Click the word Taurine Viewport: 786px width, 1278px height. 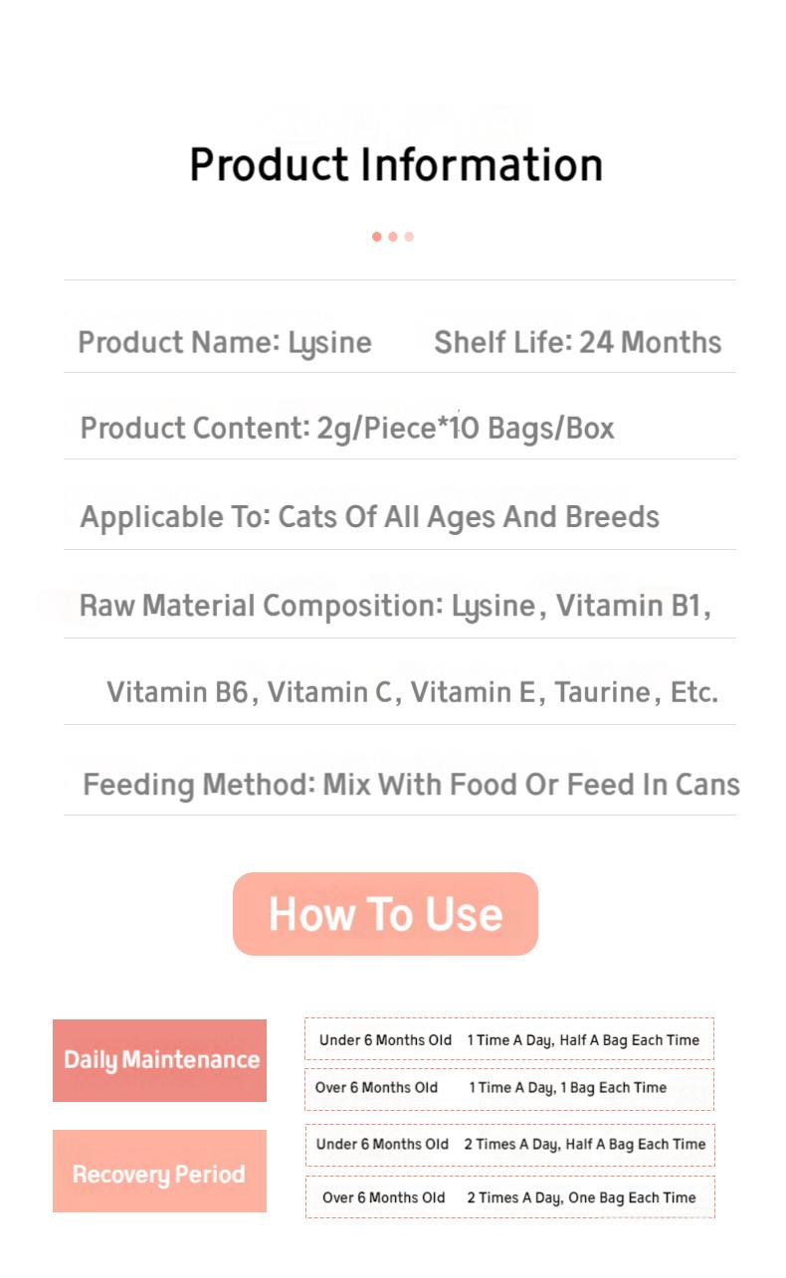click(602, 692)
